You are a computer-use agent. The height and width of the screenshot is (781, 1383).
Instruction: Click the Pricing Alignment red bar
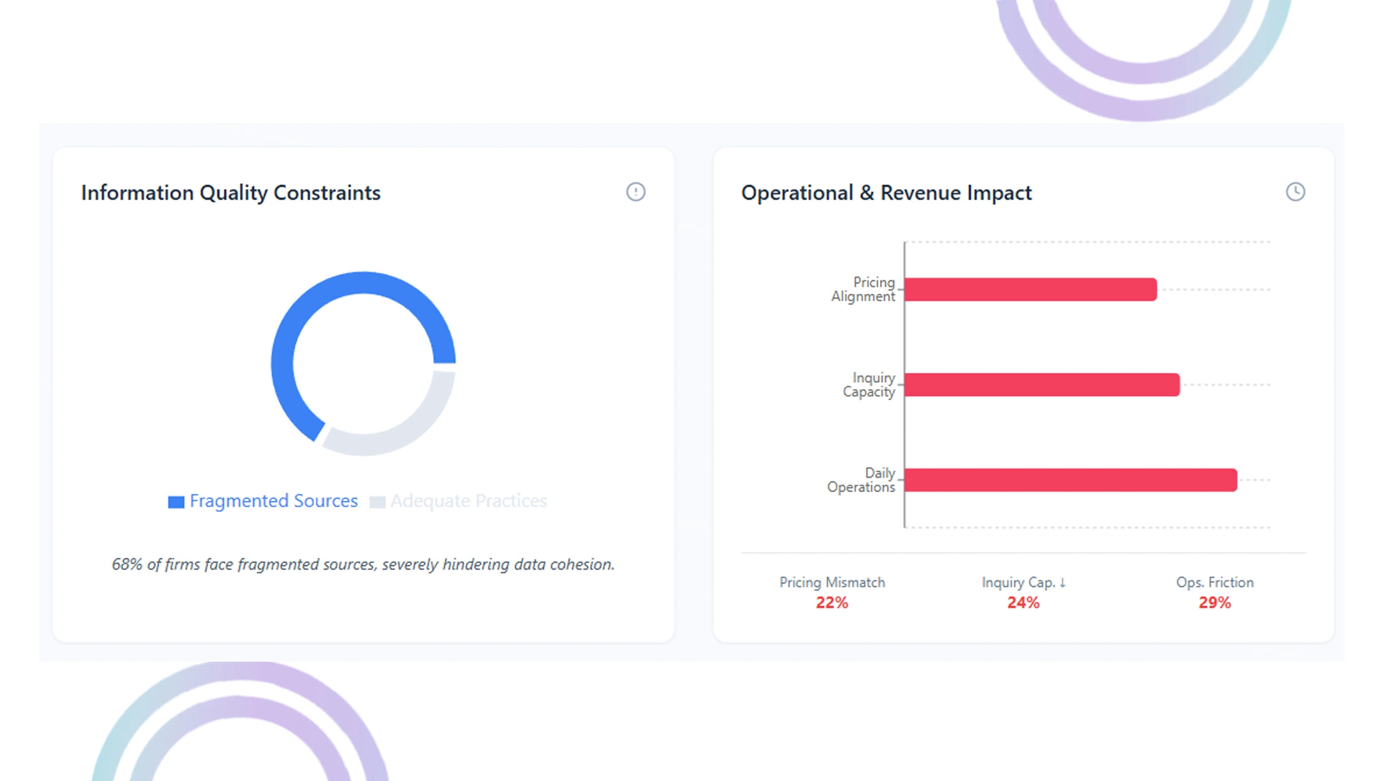(1030, 290)
